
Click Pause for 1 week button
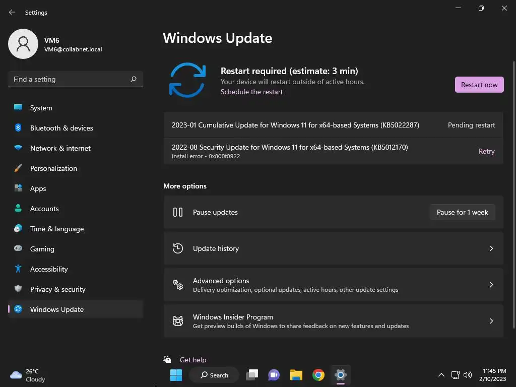pos(463,212)
